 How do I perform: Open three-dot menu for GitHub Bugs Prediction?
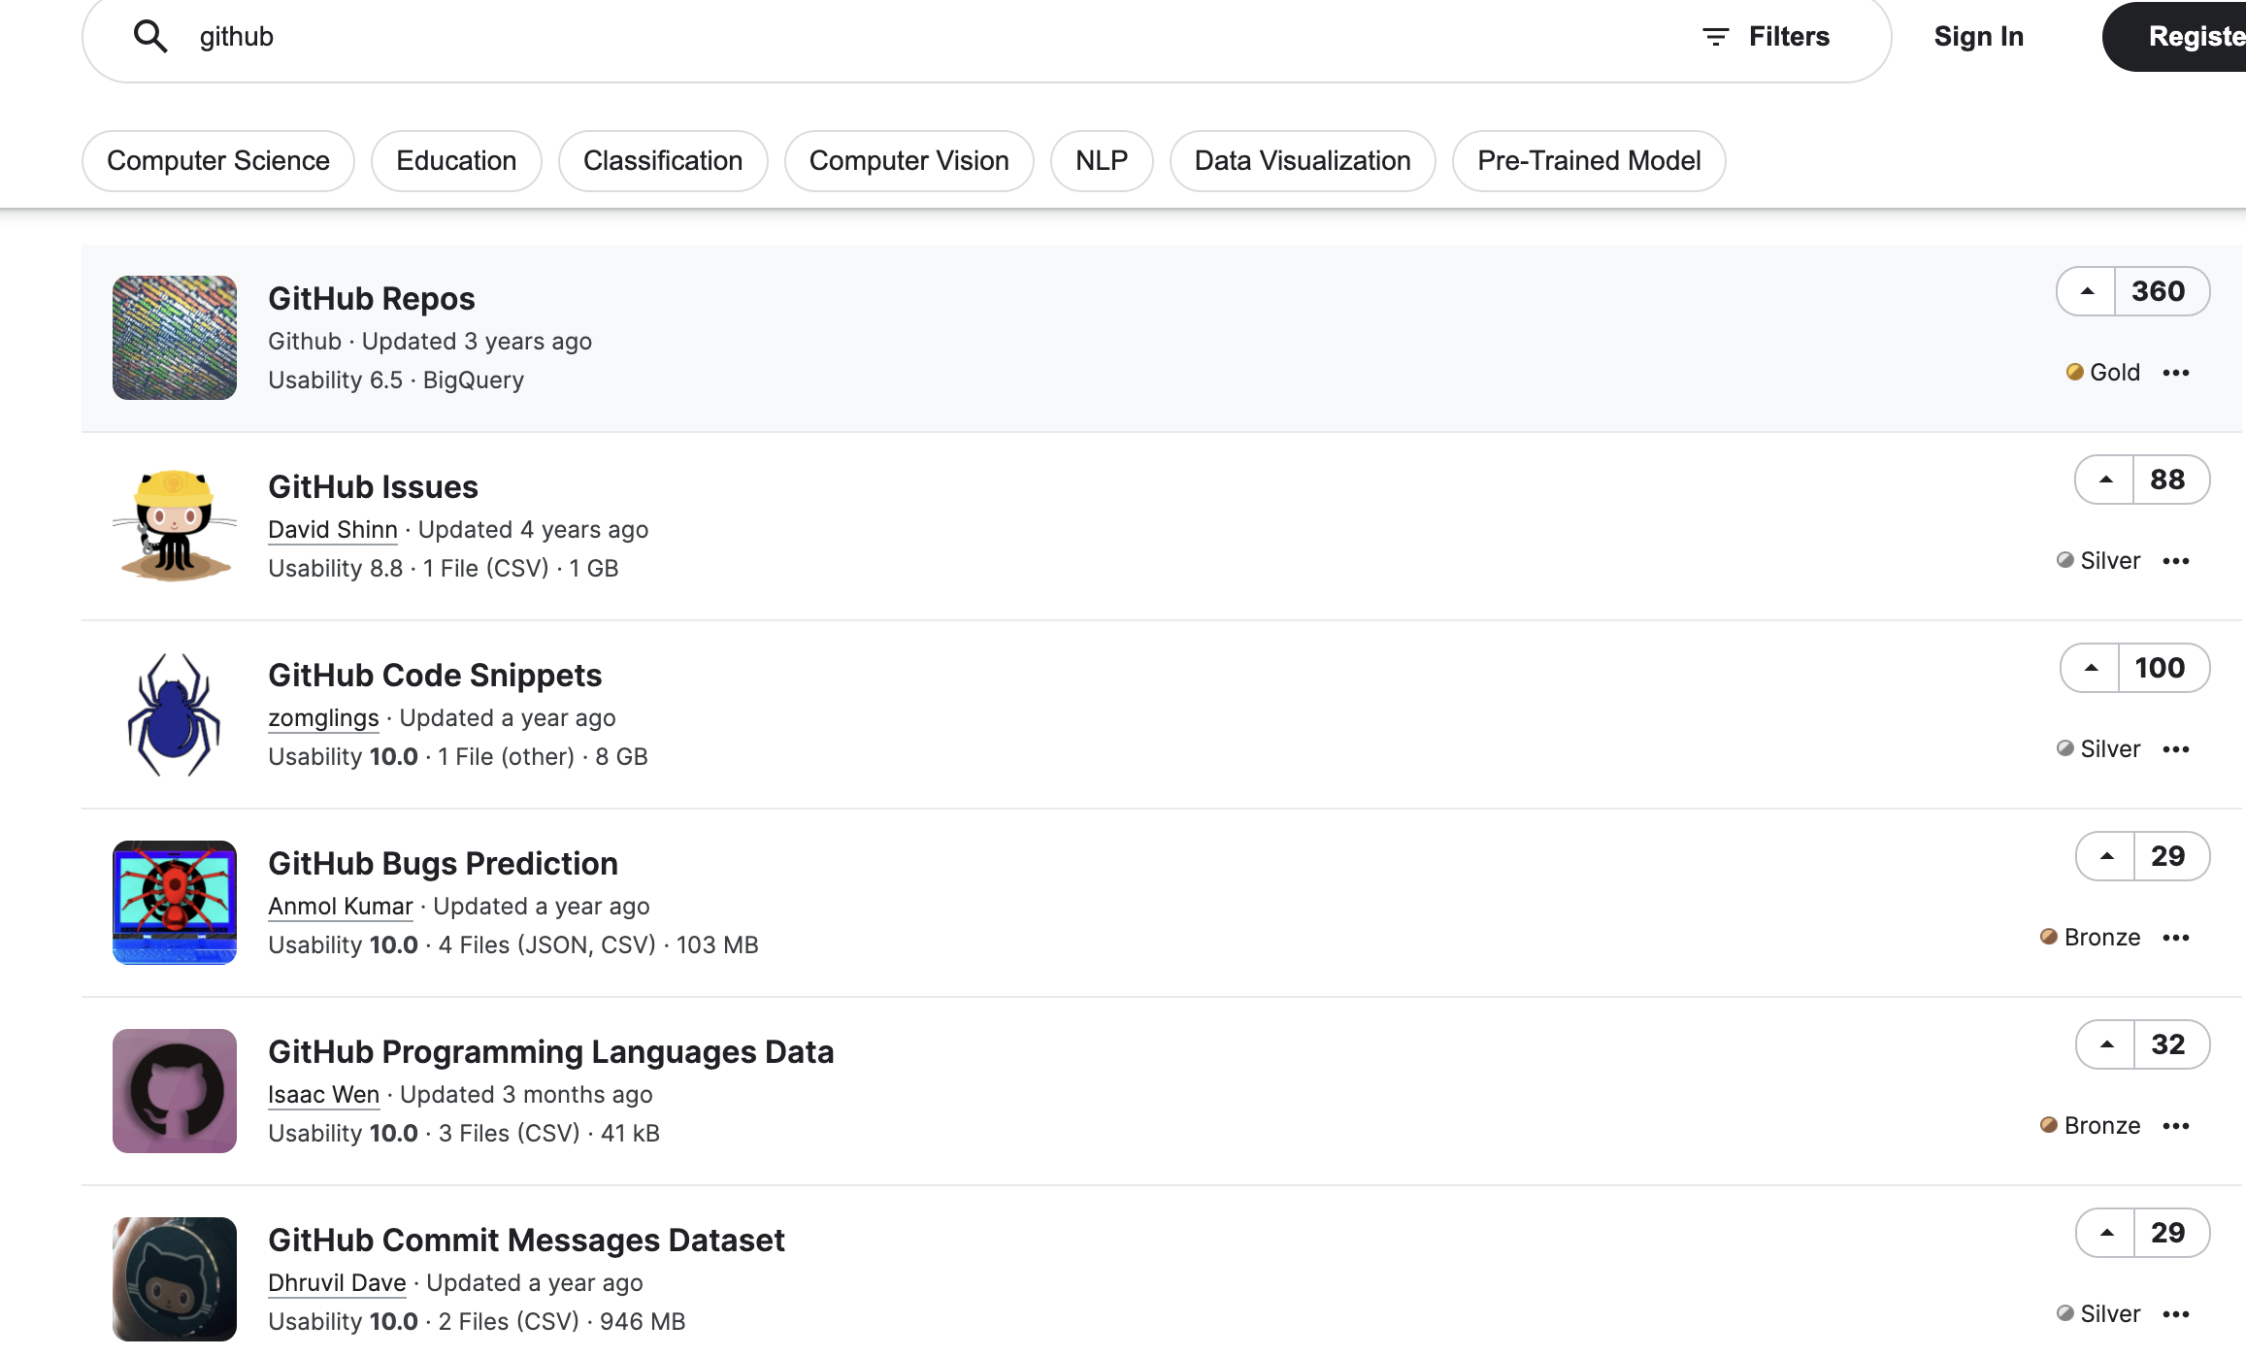[2176, 938]
